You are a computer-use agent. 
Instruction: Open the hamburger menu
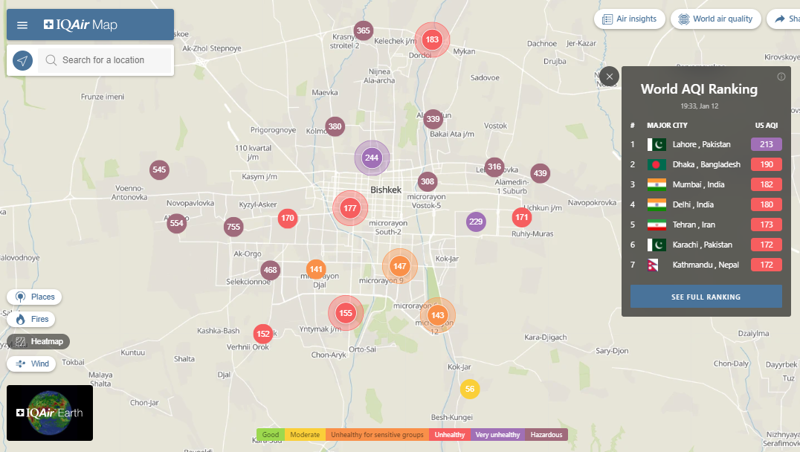(22, 25)
